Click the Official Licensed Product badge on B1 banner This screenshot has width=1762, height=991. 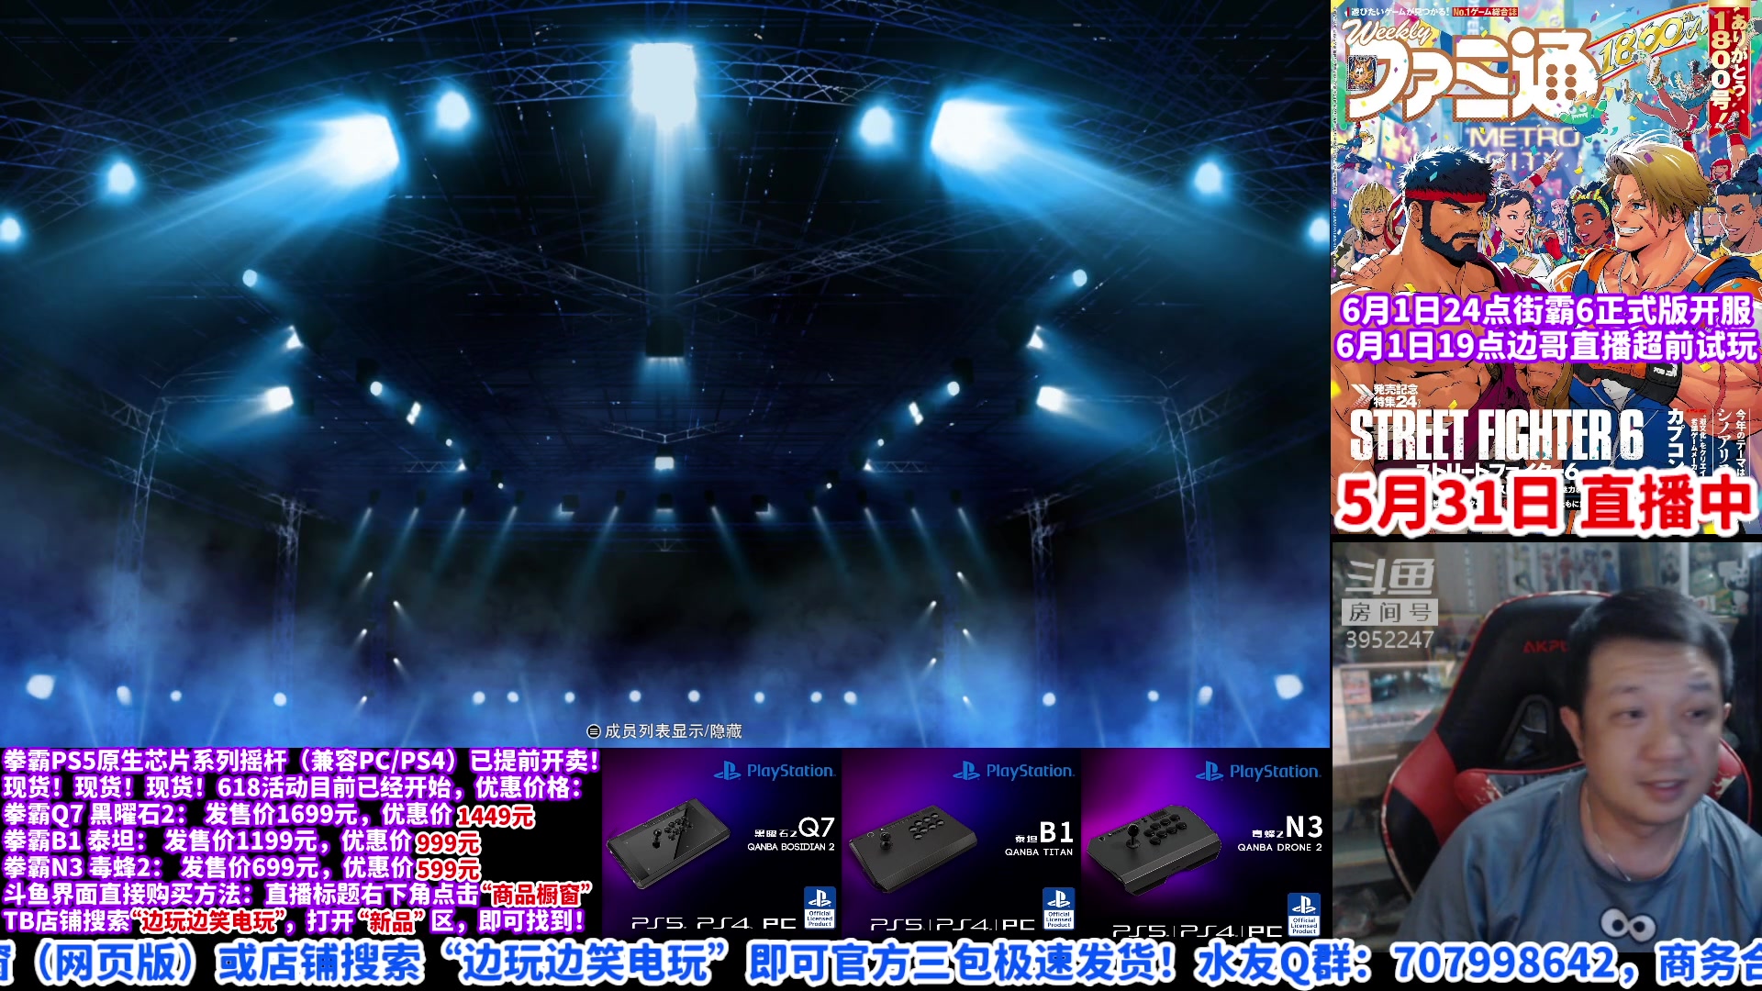(x=1058, y=908)
